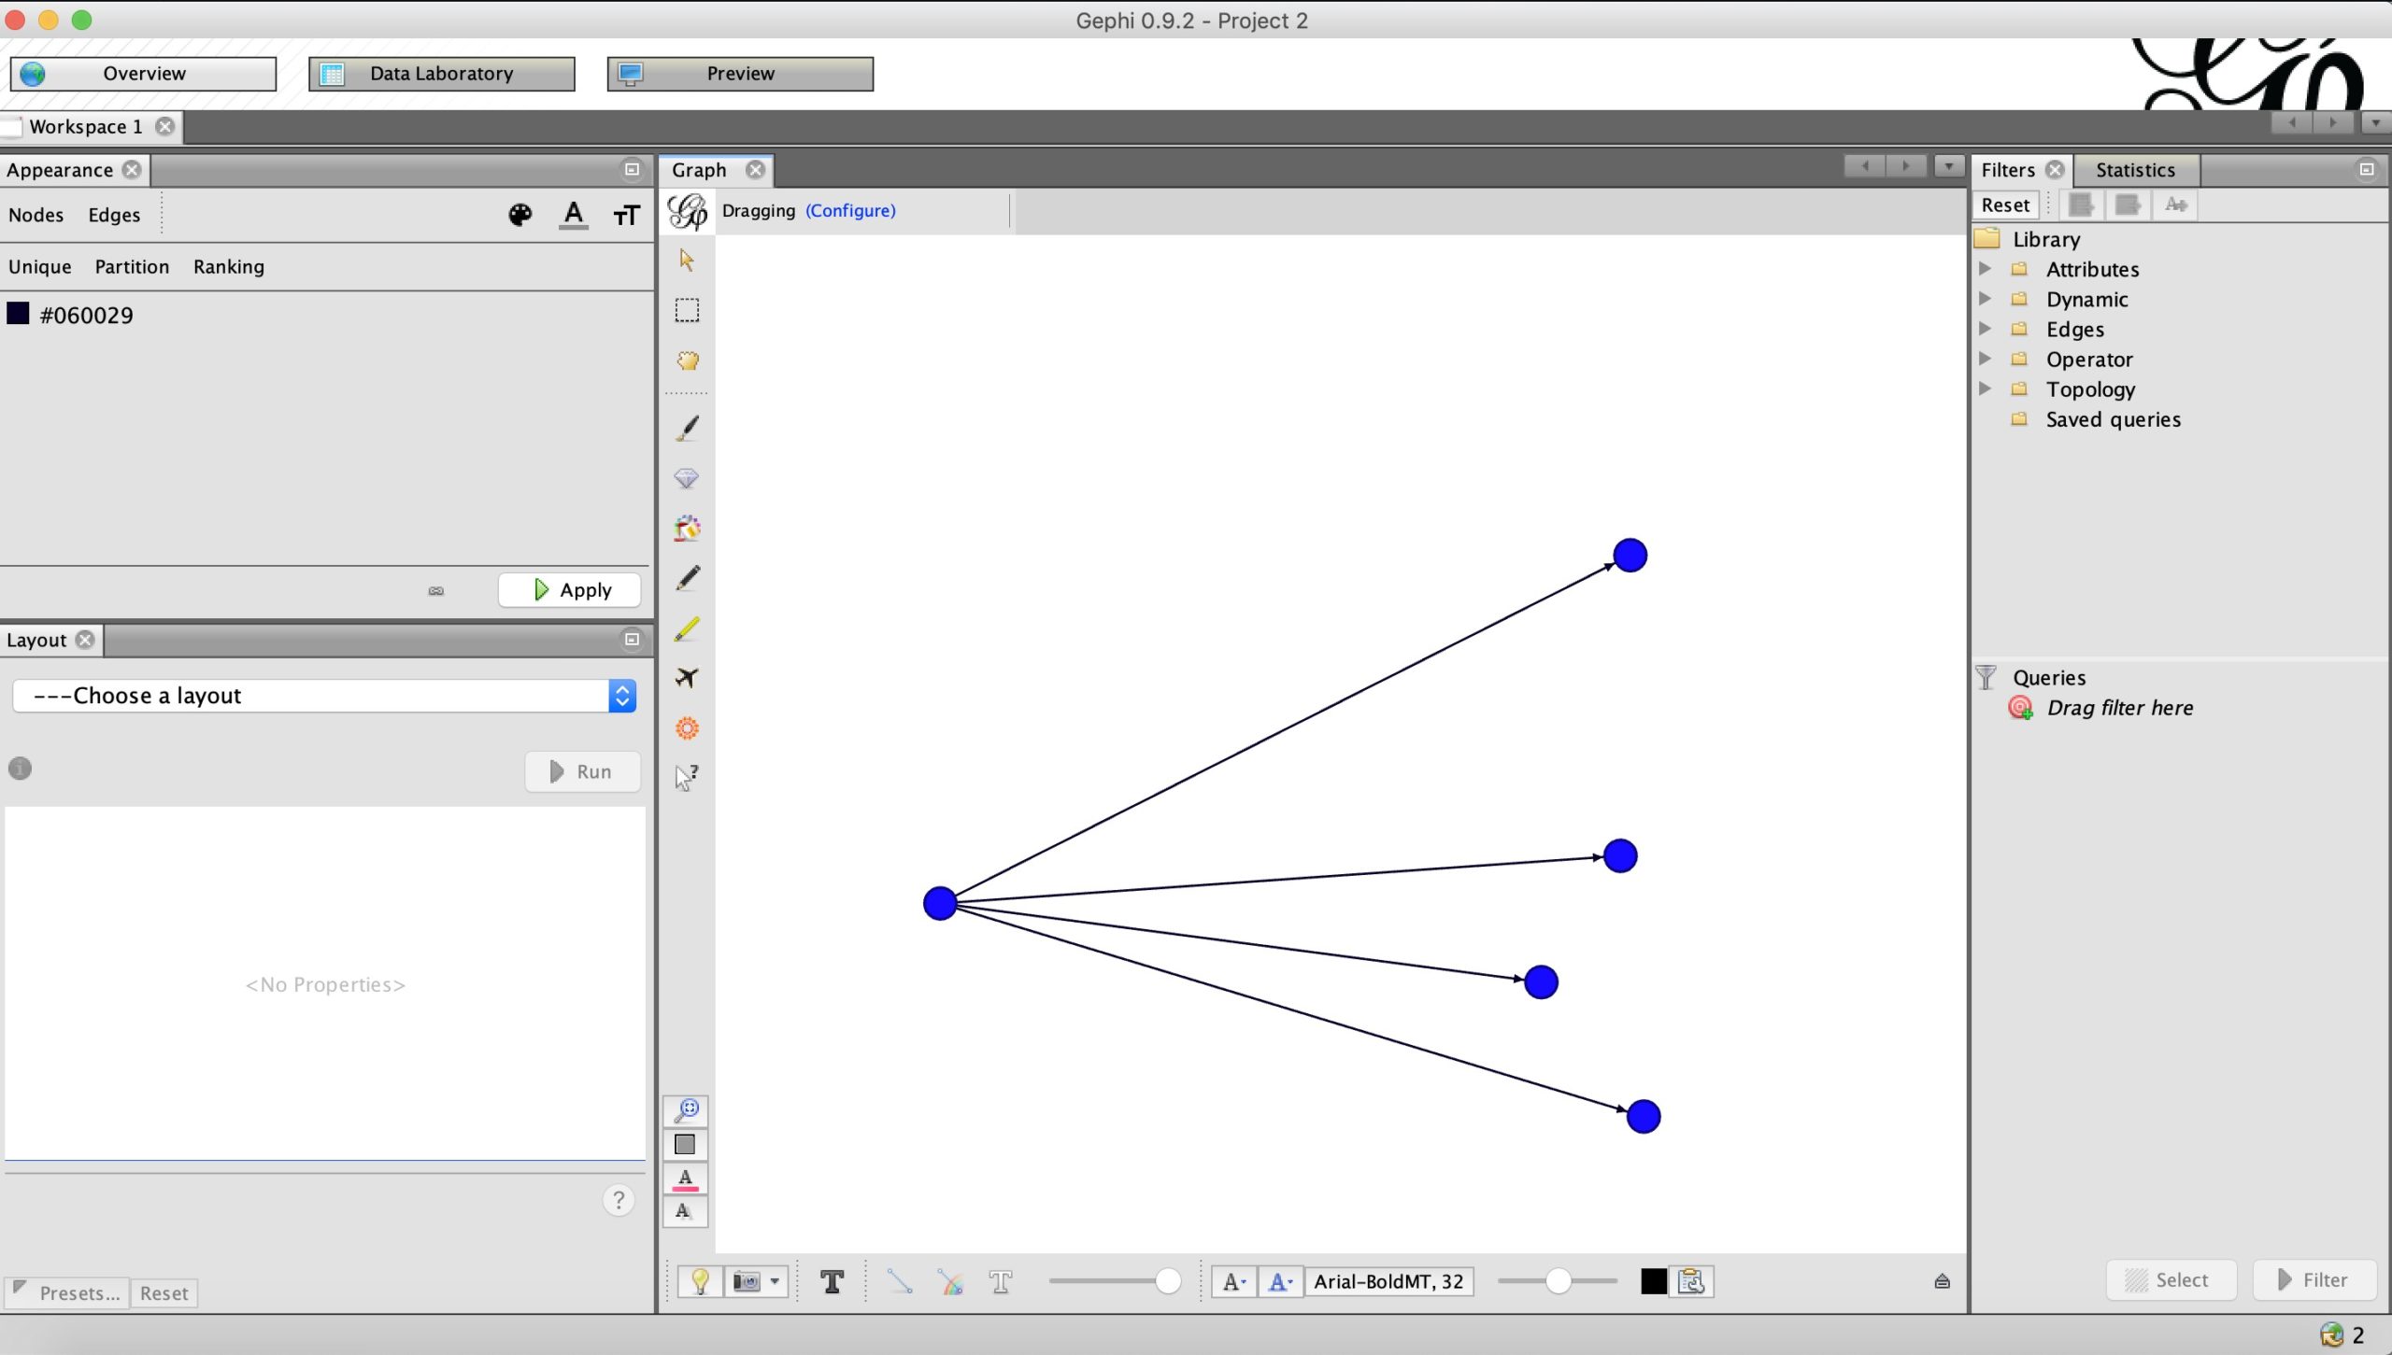
Task: Select the airplane shortest path tool
Action: click(x=687, y=678)
